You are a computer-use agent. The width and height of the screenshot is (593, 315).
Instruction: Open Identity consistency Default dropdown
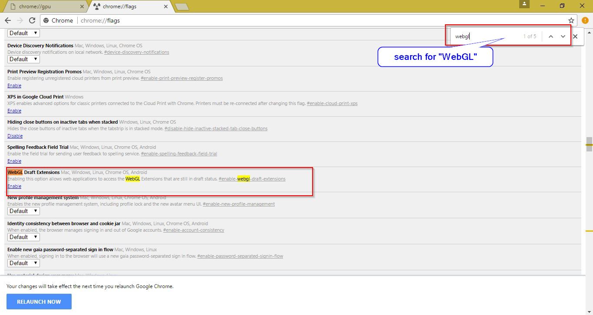point(23,237)
